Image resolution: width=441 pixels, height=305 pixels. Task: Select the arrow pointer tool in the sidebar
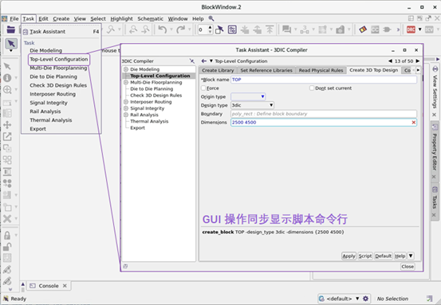(11, 44)
